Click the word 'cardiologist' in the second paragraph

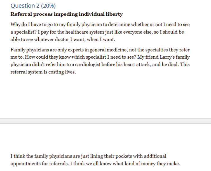pos(88,64)
